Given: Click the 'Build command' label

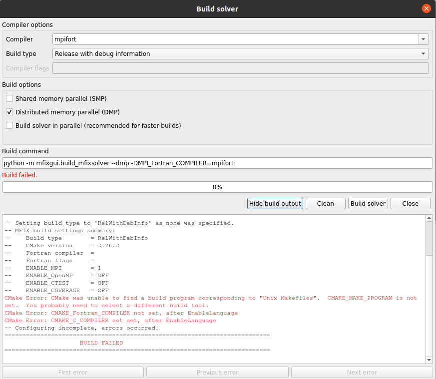Looking at the screenshot, I should pos(25,151).
